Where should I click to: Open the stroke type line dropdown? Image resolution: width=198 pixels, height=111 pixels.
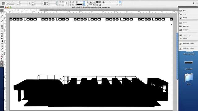(x=84, y=5)
